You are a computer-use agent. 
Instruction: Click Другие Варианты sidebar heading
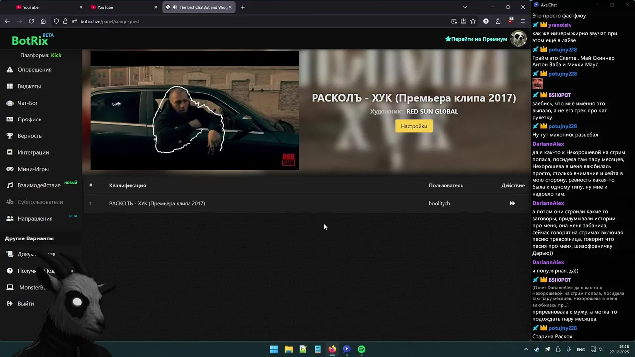pyautogui.click(x=29, y=238)
